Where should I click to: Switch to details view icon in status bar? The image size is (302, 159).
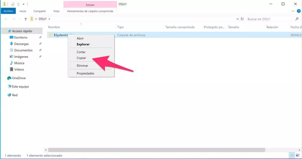[x=291, y=155]
